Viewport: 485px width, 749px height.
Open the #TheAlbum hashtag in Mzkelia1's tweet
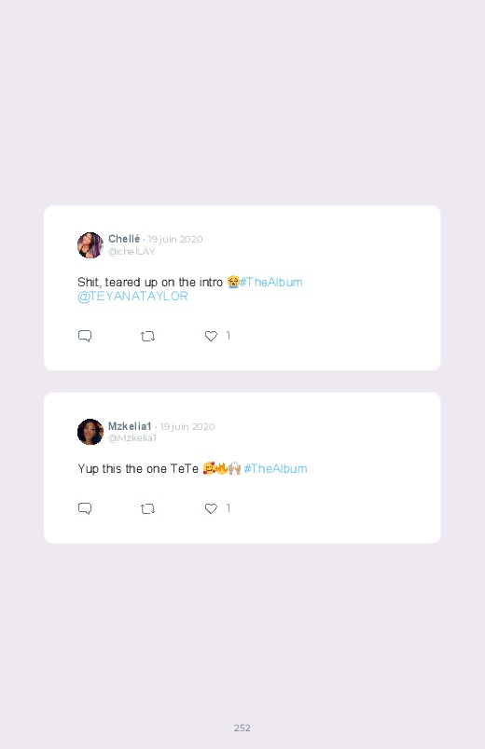click(x=275, y=468)
